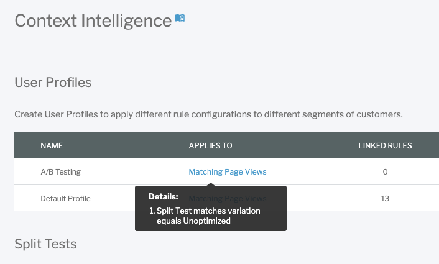Click the Context Intelligence page title

click(x=93, y=21)
